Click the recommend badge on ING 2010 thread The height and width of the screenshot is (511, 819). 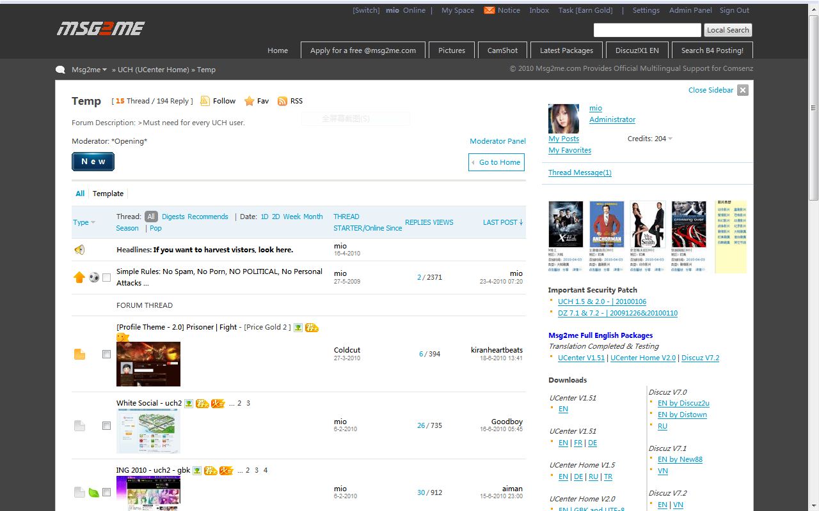[210, 470]
